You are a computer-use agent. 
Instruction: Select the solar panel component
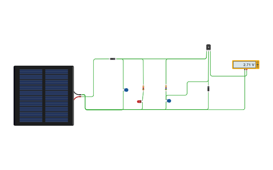(44, 96)
